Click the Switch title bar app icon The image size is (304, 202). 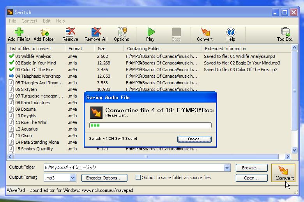tap(10, 12)
